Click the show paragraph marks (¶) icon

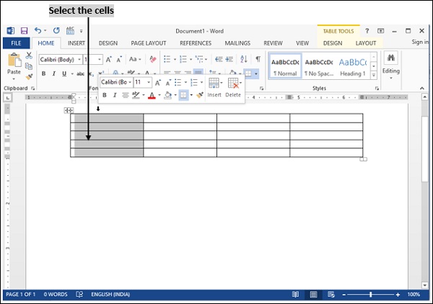pyautogui.click(x=258, y=60)
